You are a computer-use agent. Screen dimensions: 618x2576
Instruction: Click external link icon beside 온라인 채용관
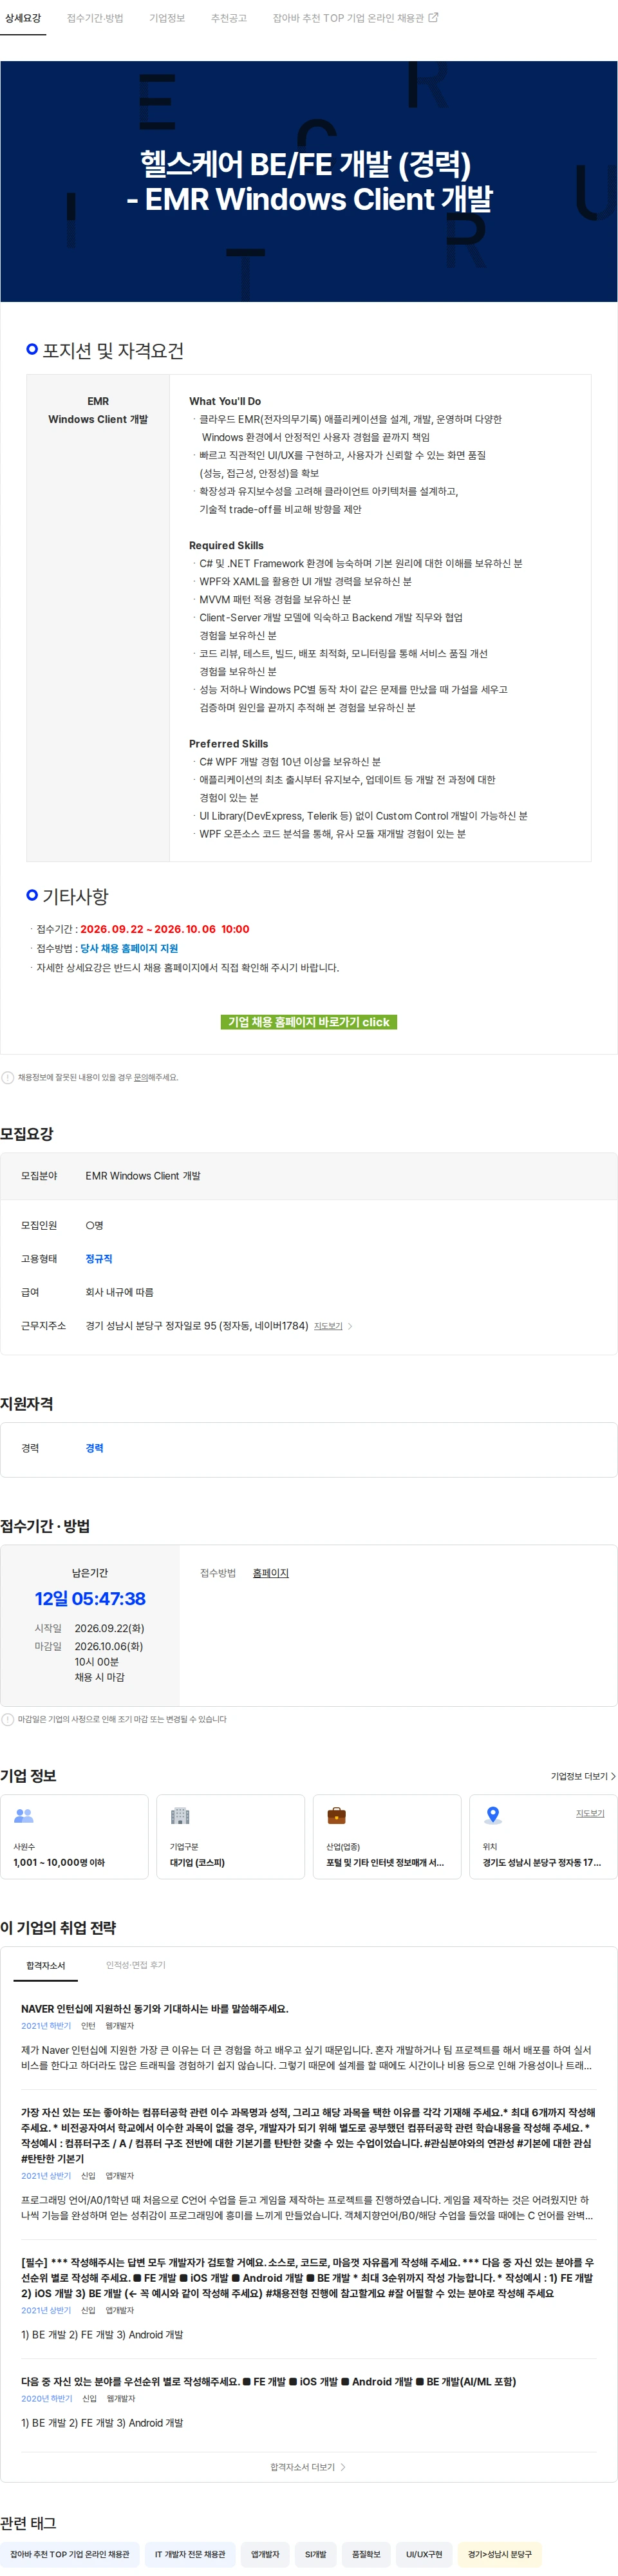(433, 18)
